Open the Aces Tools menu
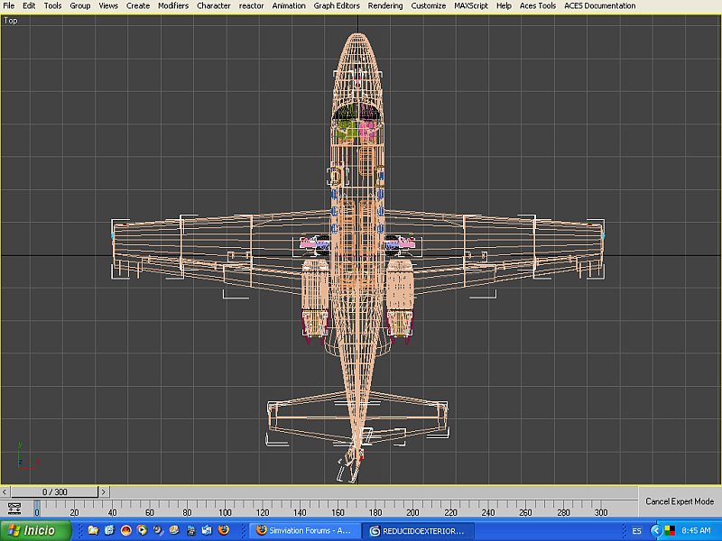This screenshot has height=541, width=722. [538, 5]
